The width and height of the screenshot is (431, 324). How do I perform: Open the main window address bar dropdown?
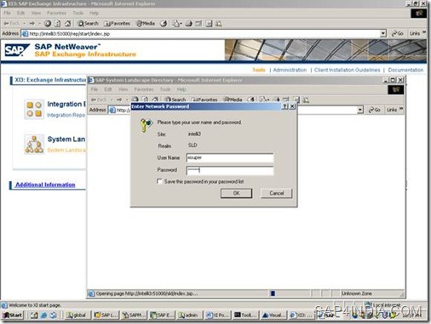[x=383, y=34]
